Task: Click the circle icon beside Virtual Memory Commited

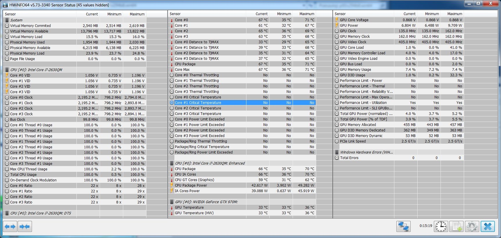Action: pyautogui.click(x=7, y=26)
